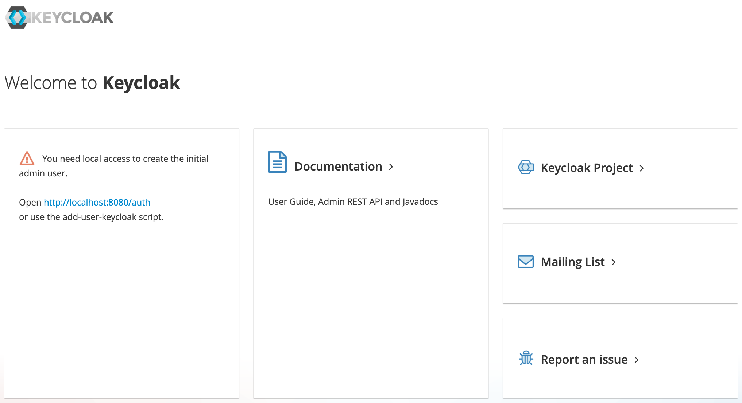Click the Keycloak logo icon
742x403 pixels.
pyautogui.click(x=17, y=17)
